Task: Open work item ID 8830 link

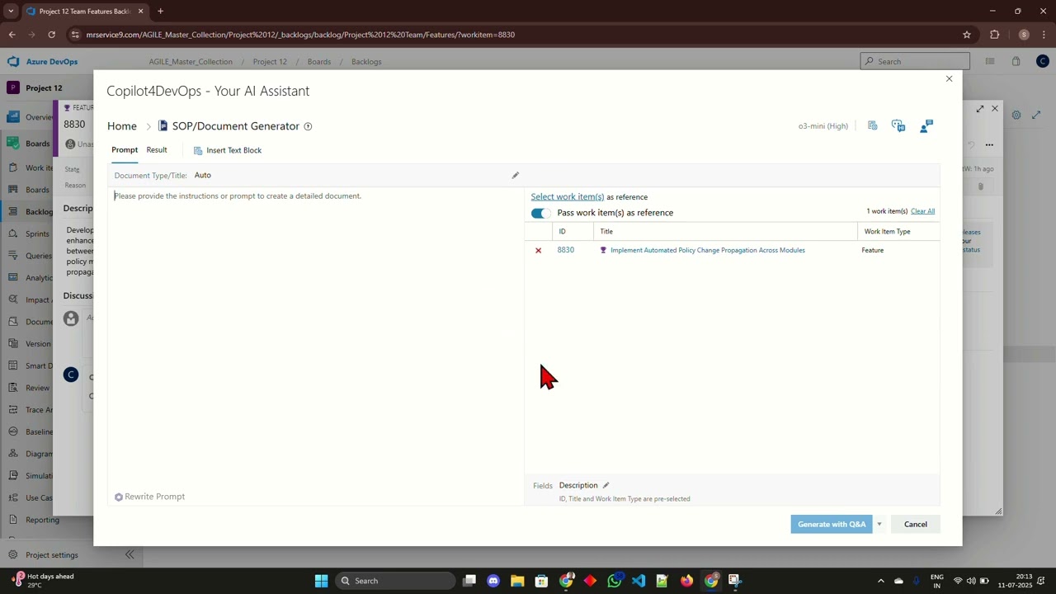Action: (x=565, y=250)
